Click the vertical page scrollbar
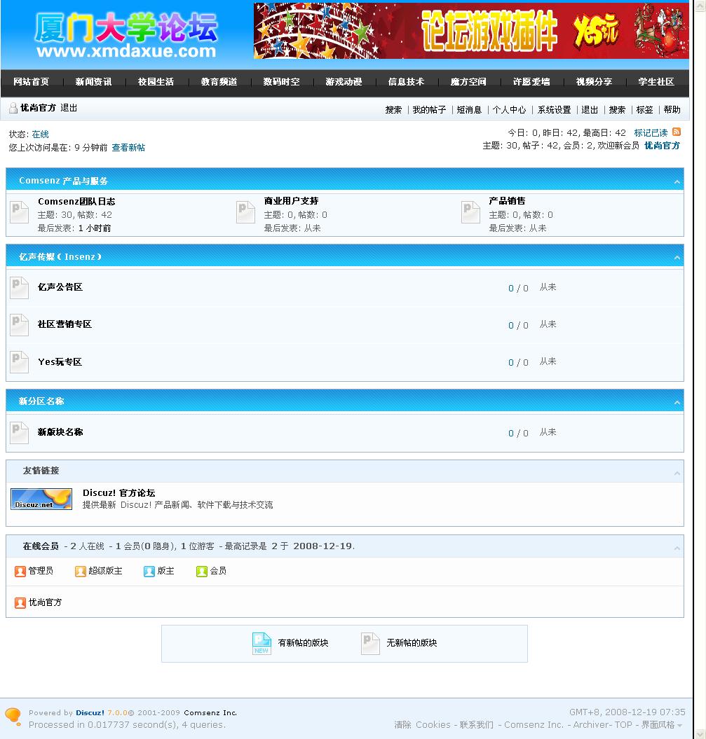The height and width of the screenshot is (739, 706). pyautogui.click(x=700, y=370)
